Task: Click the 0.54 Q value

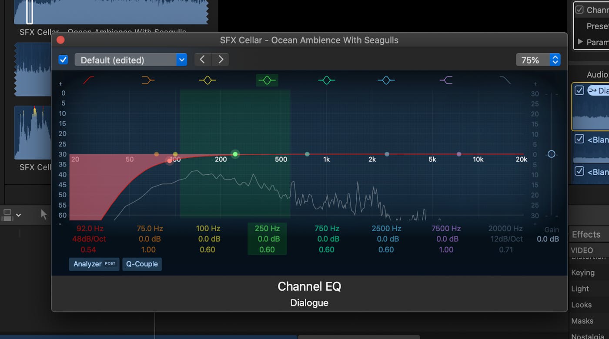Action: click(89, 249)
